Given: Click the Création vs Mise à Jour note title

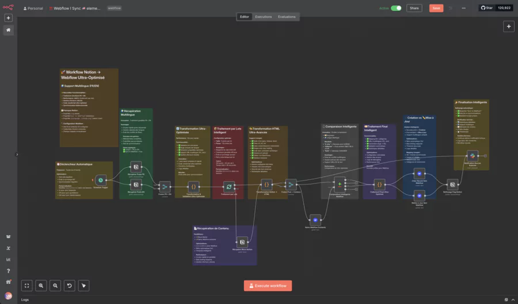Looking at the screenshot, I should point(419,120).
